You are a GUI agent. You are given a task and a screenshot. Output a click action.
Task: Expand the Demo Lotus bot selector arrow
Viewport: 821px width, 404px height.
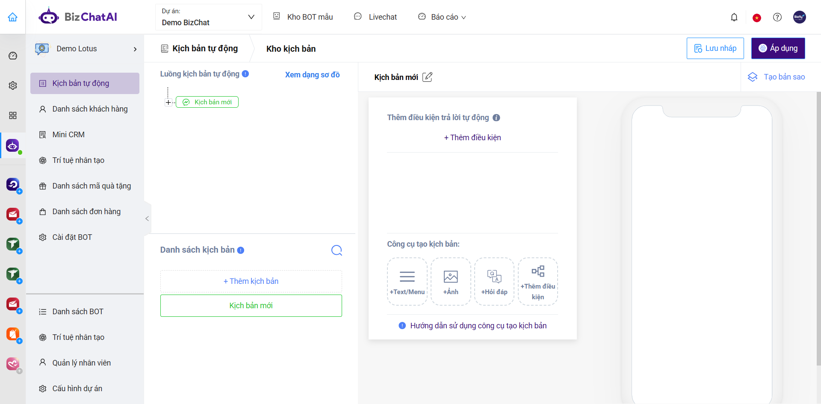click(135, 49)
